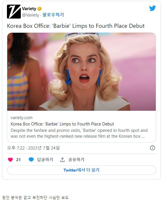This screenshot has width=163, height=202.
Task: Click the 답글하기 reply text
Action: pos(45,160)
